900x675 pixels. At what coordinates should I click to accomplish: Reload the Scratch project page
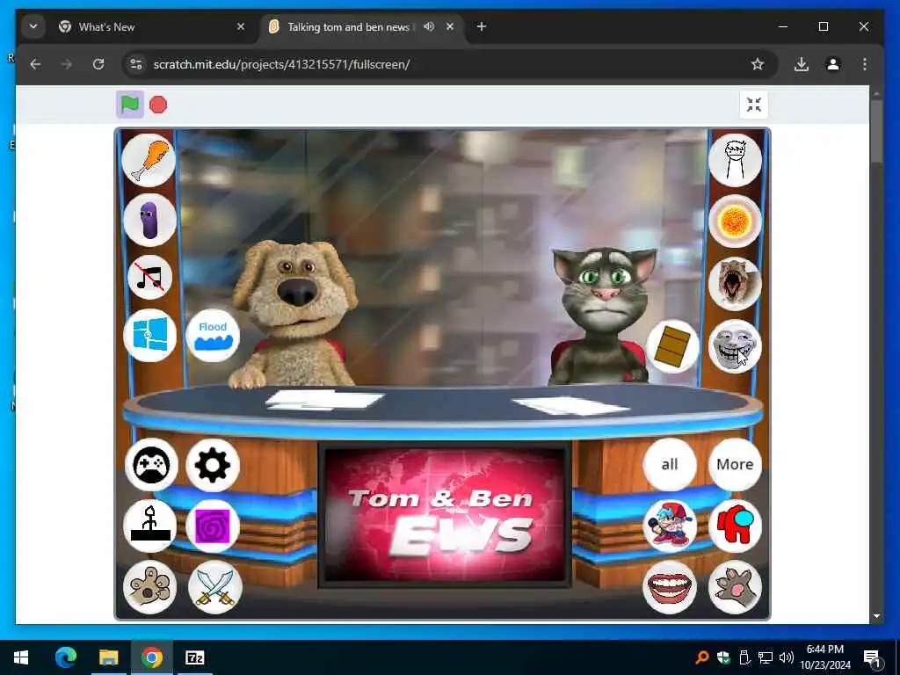click(x=98, y=64)
